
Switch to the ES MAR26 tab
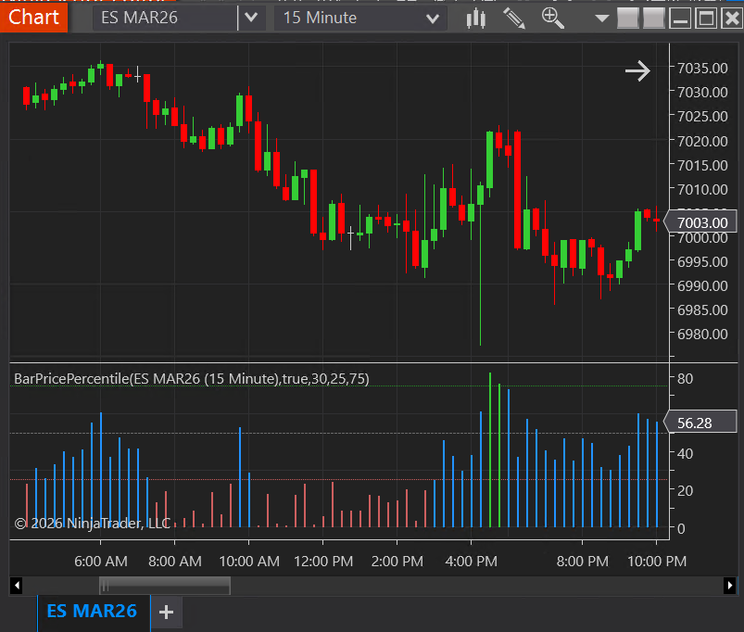[93, 613]
